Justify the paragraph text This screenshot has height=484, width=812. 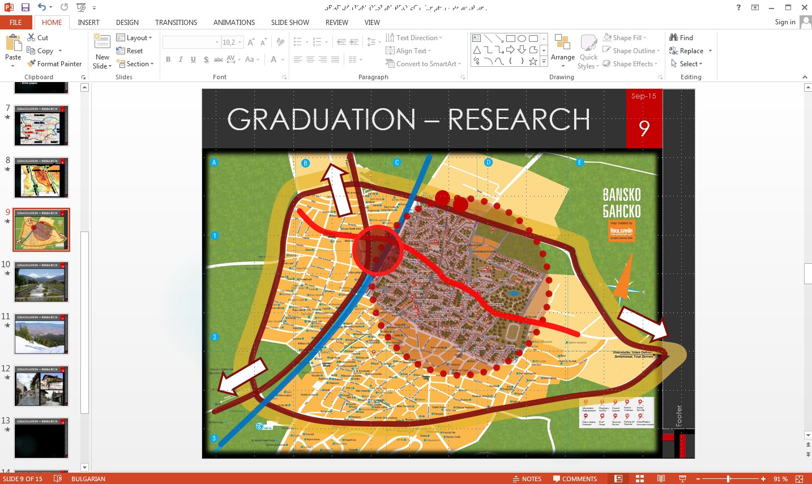point(335,59)
